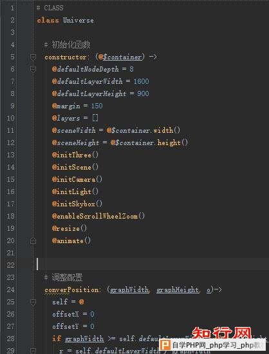The height and width of the screenshot is (354, 269).
Task: Click the constructor keyword on line 5
Action: click(x=66, y=57)
